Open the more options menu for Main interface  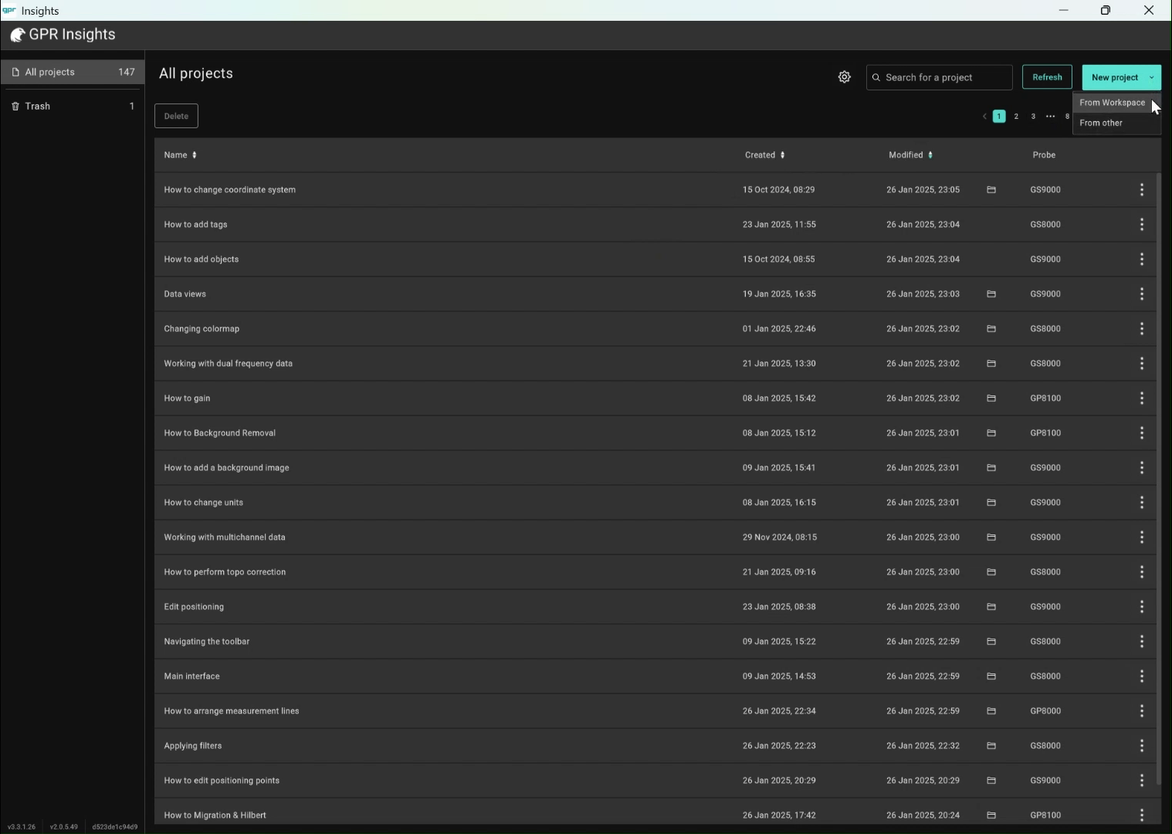point(1142,676)
